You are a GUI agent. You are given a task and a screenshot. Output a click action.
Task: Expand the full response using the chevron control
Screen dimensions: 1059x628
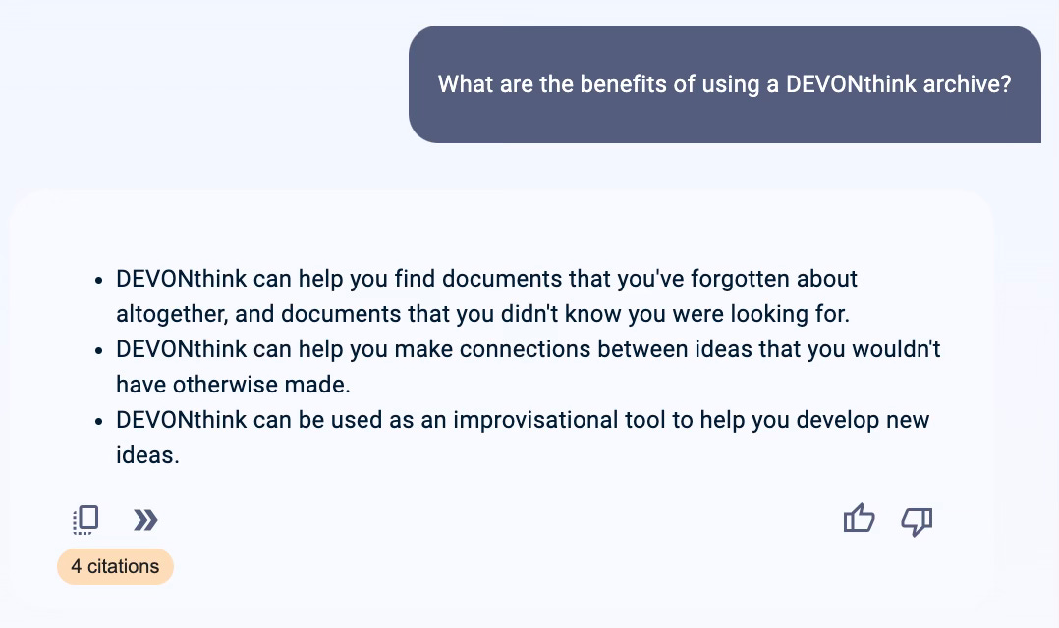pos(145,519)
